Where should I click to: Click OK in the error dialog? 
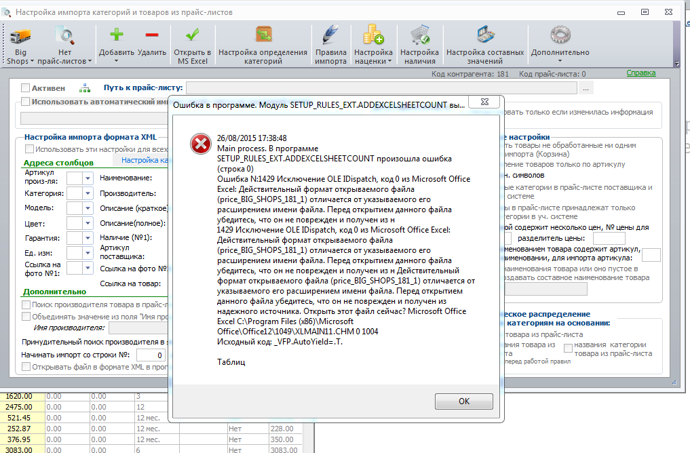click(x=464, y=401)
